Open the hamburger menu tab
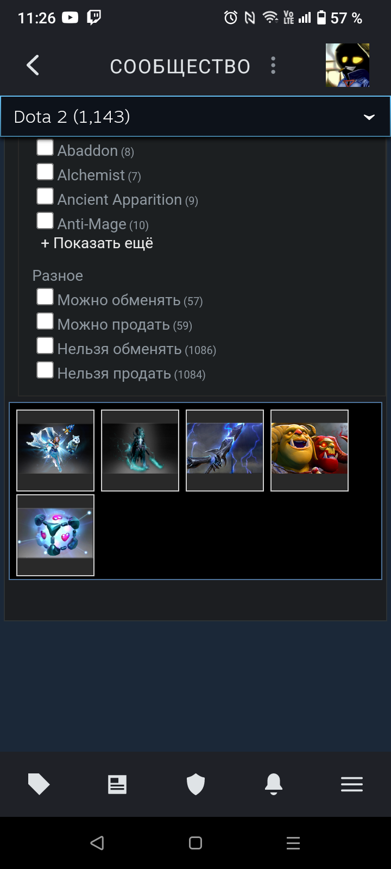Screen dimensions: 391x869 coord(352,784)
